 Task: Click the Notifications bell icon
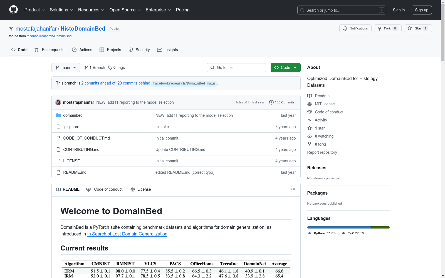point(345,28)
